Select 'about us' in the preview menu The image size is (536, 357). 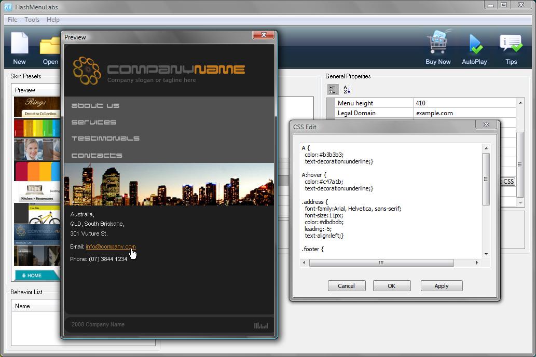click(95, 106)
